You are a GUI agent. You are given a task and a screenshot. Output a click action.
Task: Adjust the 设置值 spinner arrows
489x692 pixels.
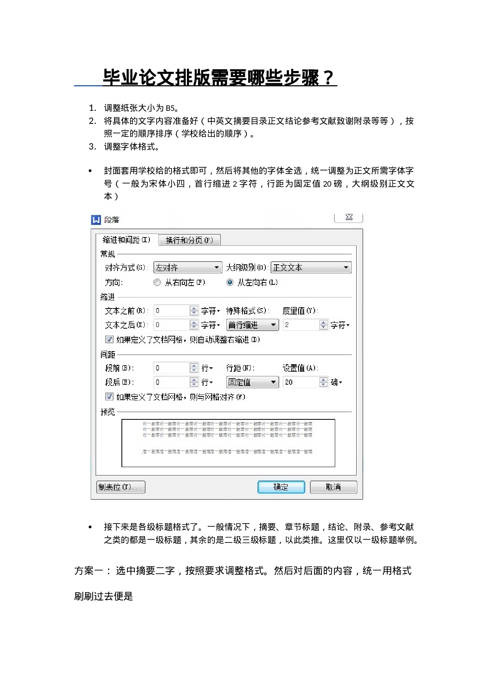tap(323, 382)
